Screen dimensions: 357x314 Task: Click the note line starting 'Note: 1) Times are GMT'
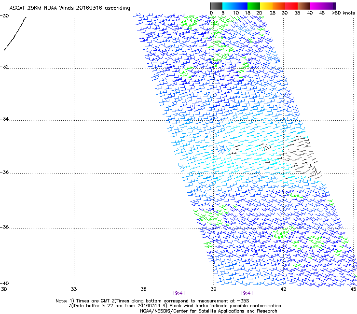coord(152,301)
